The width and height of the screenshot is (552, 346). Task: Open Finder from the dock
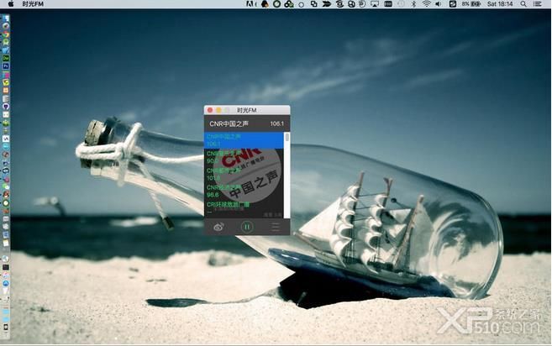click(x=6, y=18)
